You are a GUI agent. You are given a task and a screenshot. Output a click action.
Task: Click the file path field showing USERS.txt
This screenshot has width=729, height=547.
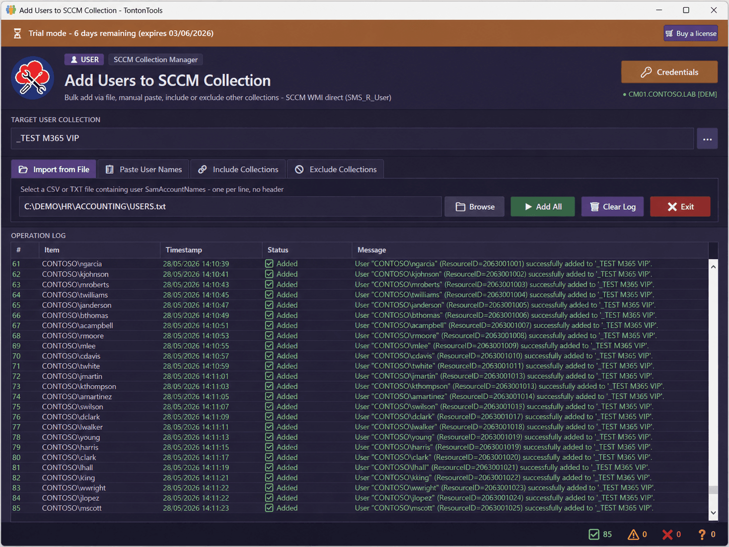231,207
